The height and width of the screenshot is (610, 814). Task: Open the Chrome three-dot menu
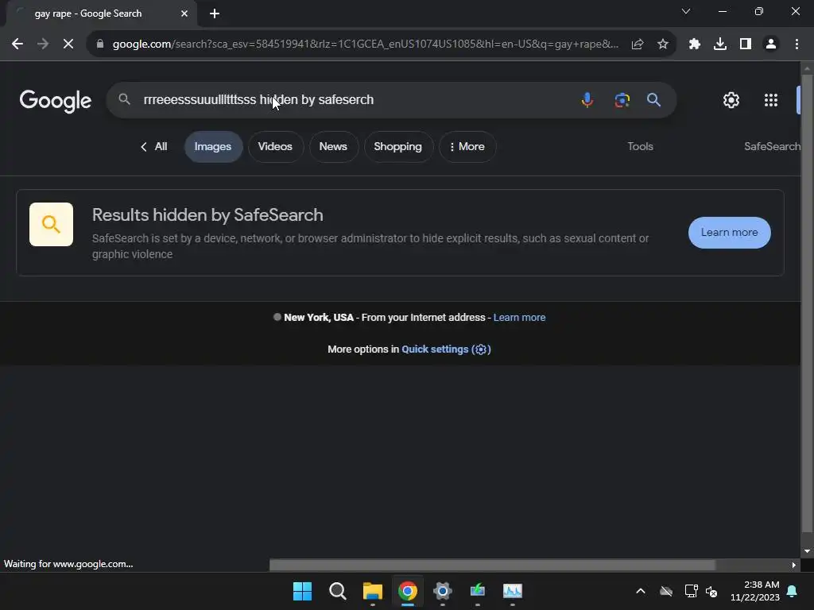point(797,44)
